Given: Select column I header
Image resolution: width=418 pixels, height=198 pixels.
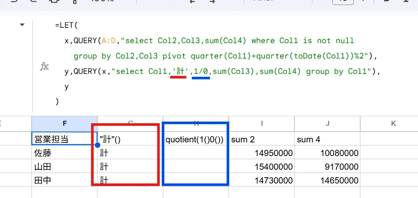Looking at the screenshot, I should (262, 123).
